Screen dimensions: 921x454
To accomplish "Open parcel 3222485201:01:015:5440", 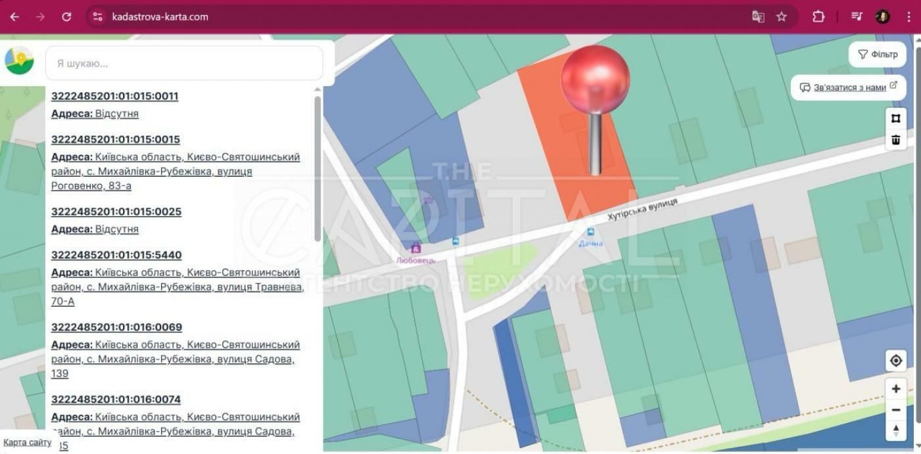I will [116, 255].
